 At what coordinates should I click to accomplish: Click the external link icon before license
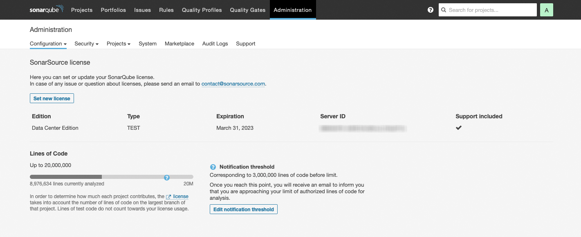[x=168, y=196]
